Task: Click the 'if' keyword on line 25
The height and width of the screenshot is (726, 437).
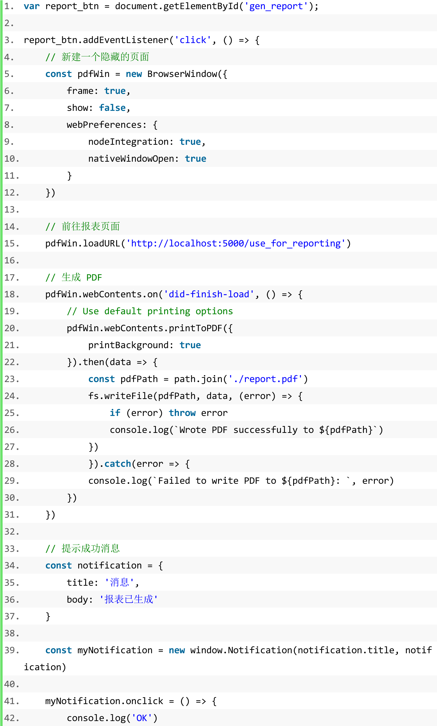Action: point(115,413)
